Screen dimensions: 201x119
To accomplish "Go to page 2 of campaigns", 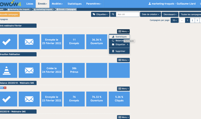I will coord(192,20).
